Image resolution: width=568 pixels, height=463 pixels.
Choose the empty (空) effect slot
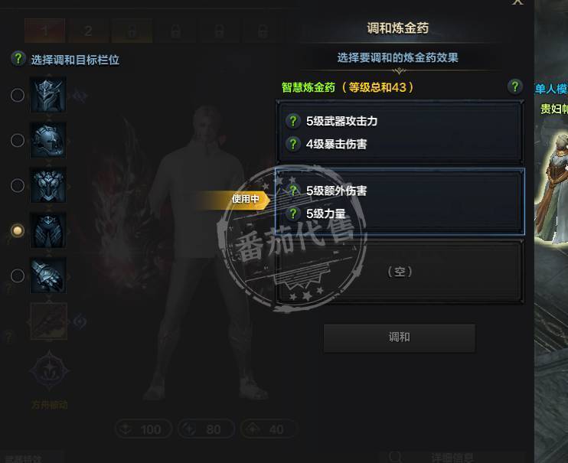[x=400, y=272]
